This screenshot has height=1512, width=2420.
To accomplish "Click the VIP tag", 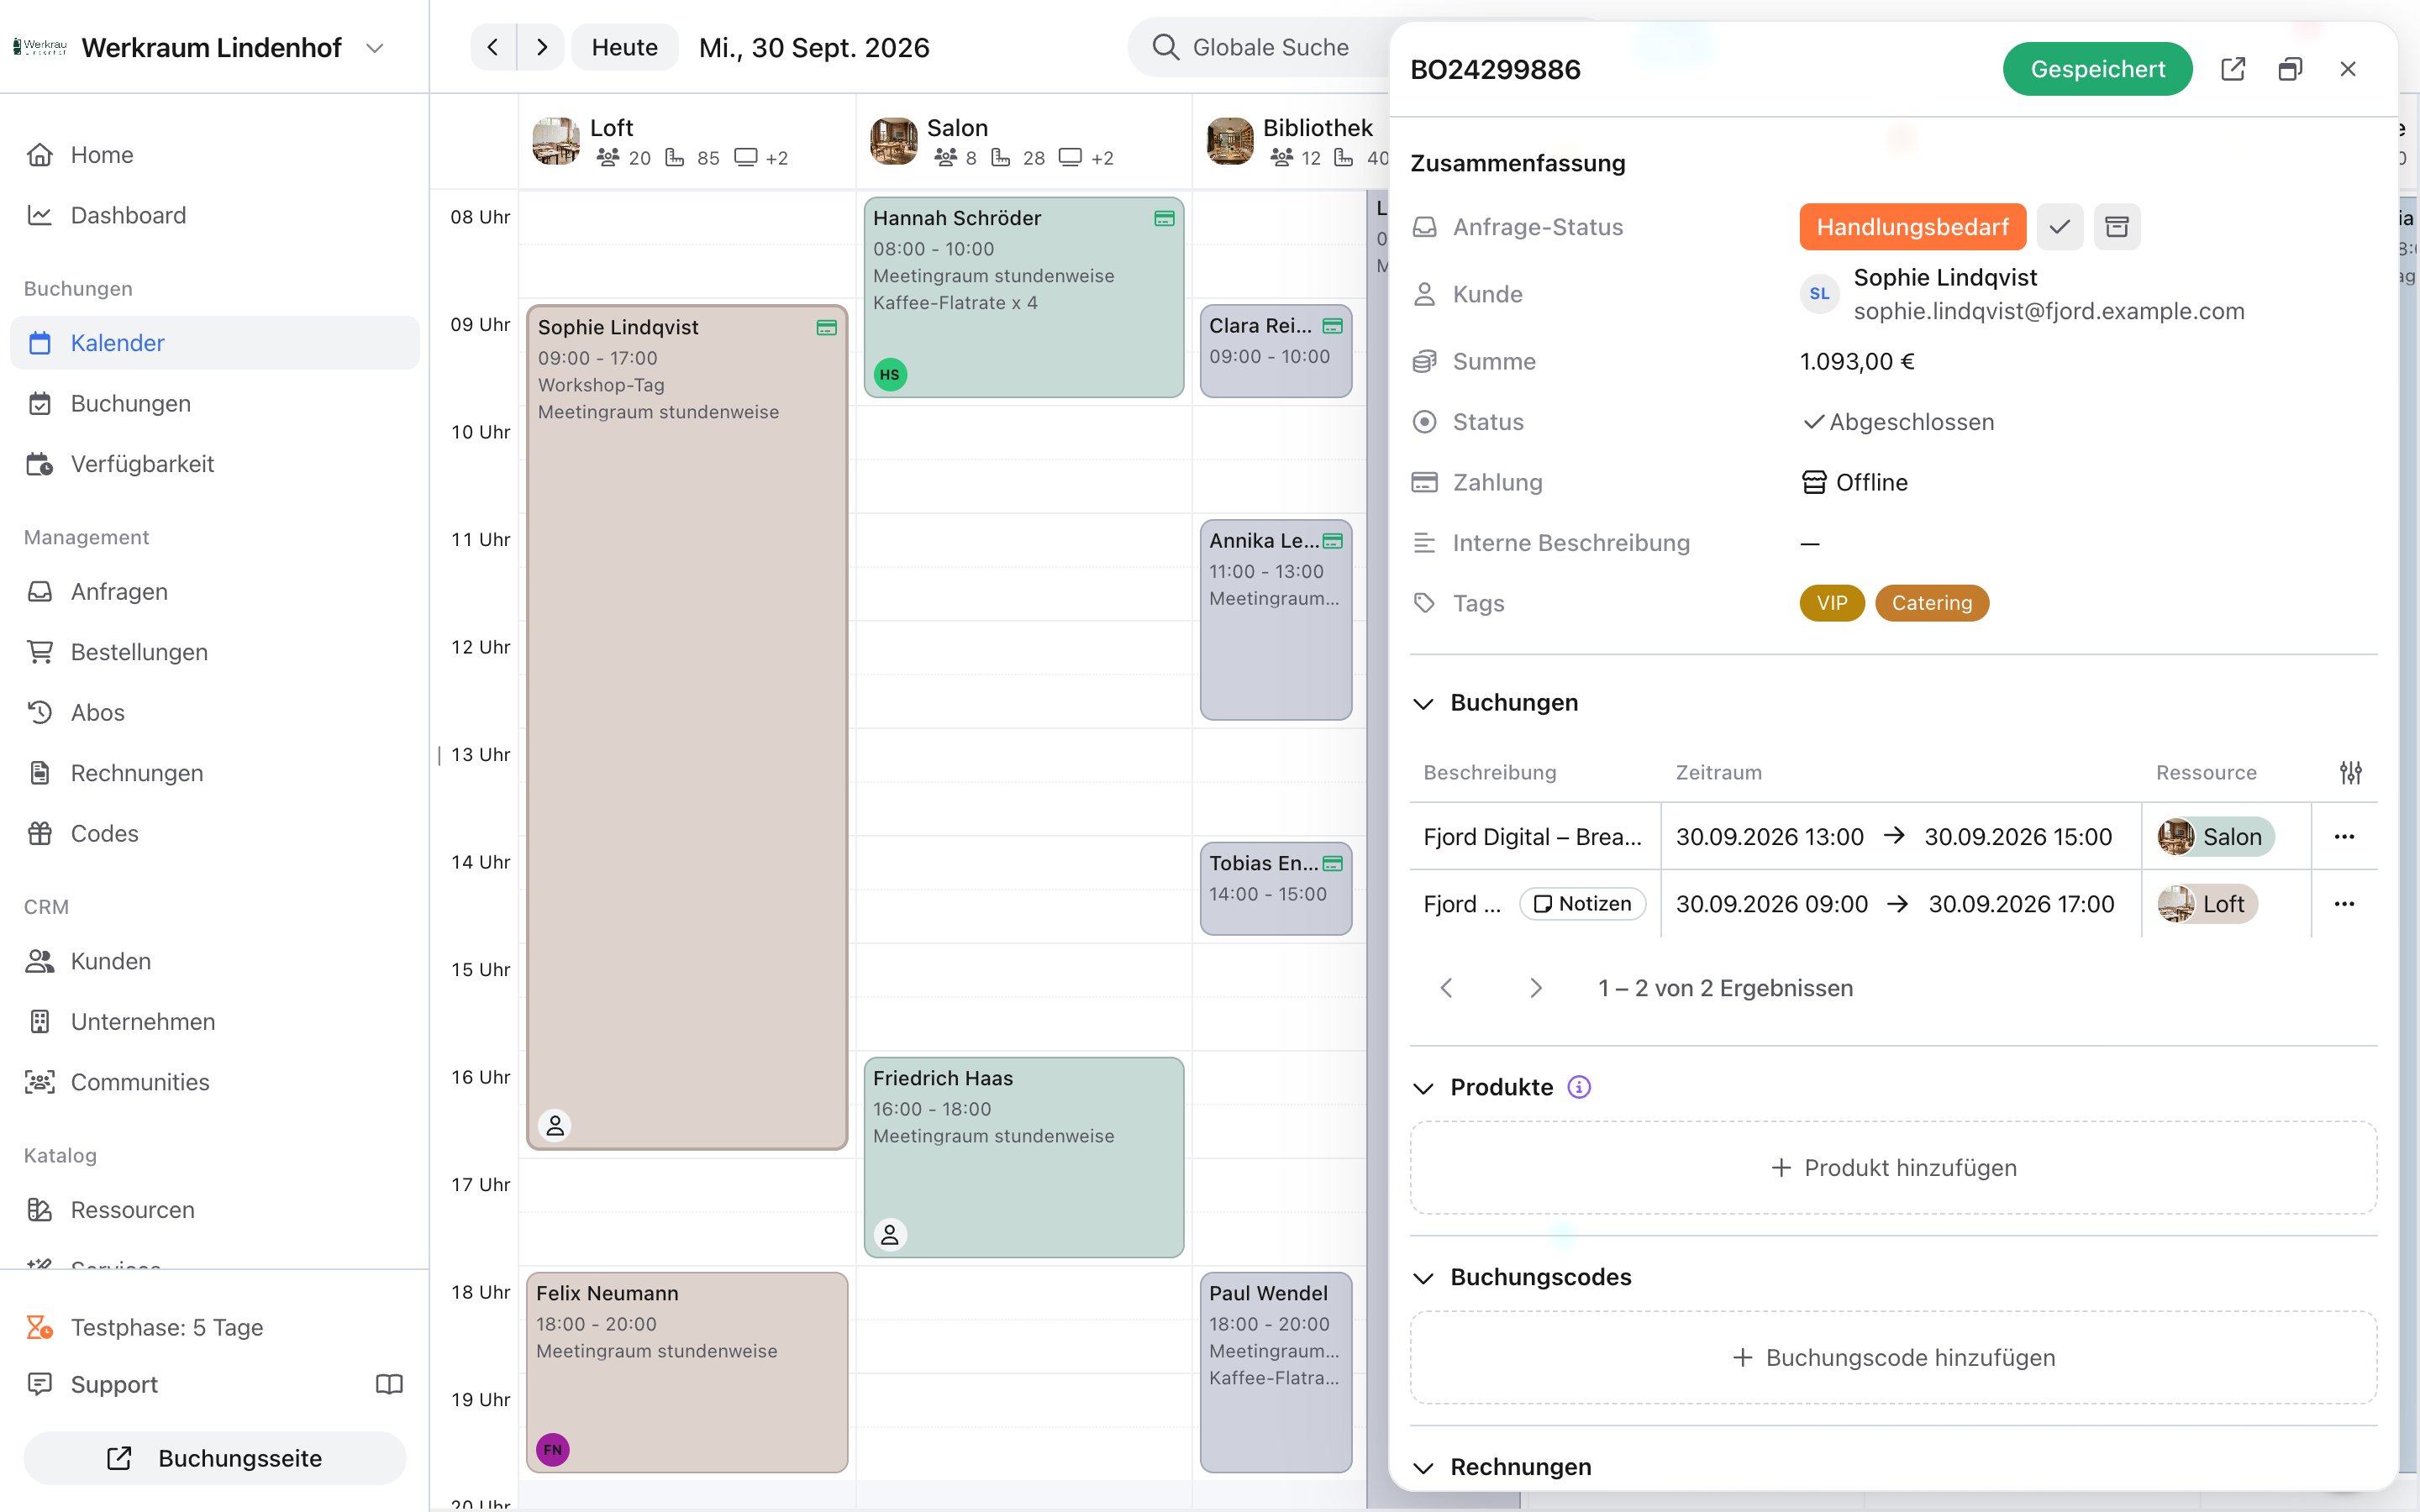I will point(1832,603).
